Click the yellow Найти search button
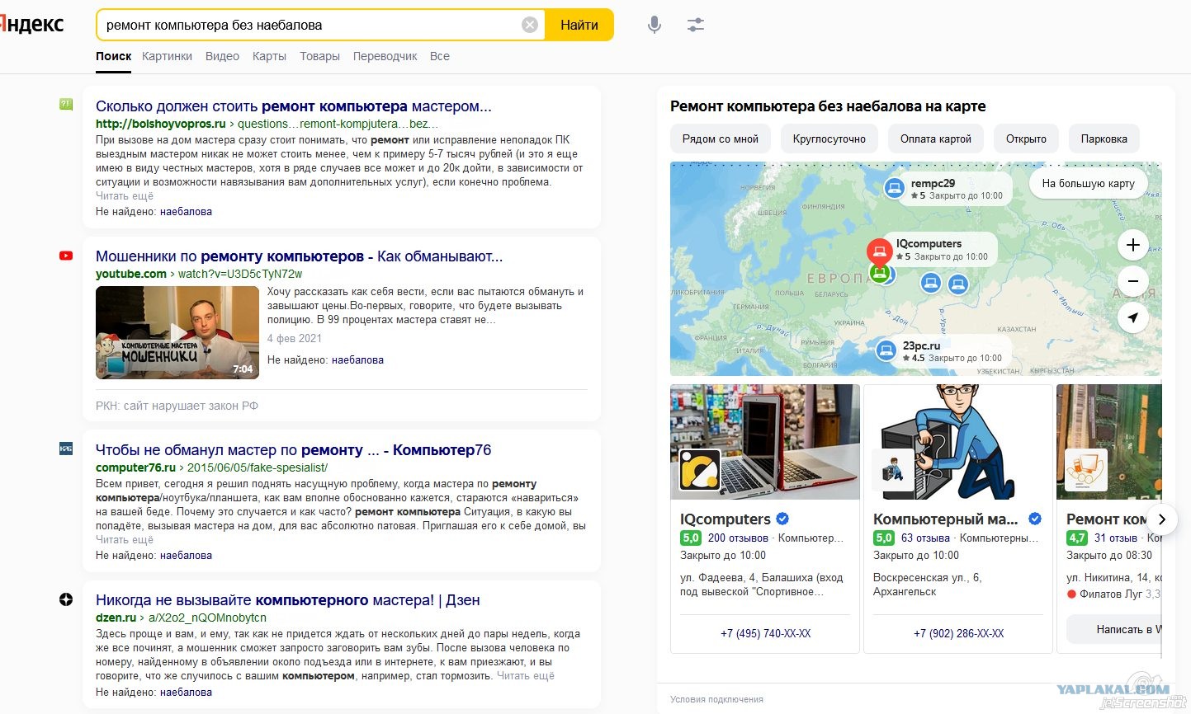The image size is (1191, 714). (579, 25)
